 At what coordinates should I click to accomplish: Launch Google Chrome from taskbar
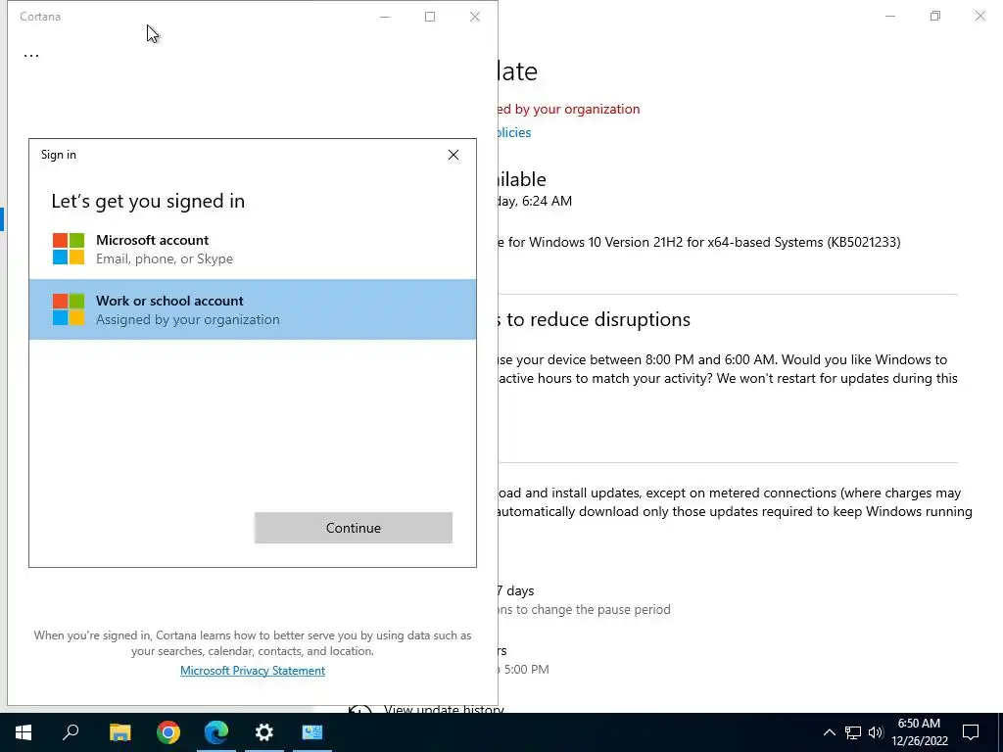(168, 732)
